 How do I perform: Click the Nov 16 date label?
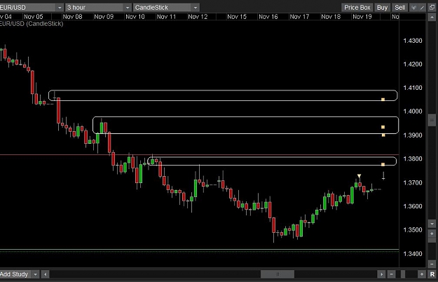point(268,17)
